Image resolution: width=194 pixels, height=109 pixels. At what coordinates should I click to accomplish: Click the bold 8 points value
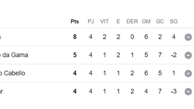[x=75, y=37]
